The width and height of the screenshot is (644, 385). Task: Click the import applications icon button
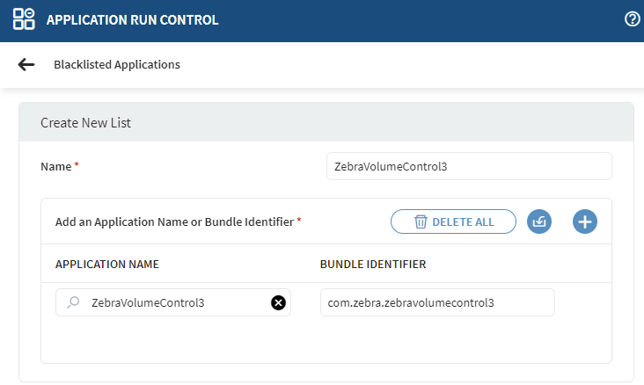(x=539, y=222)
